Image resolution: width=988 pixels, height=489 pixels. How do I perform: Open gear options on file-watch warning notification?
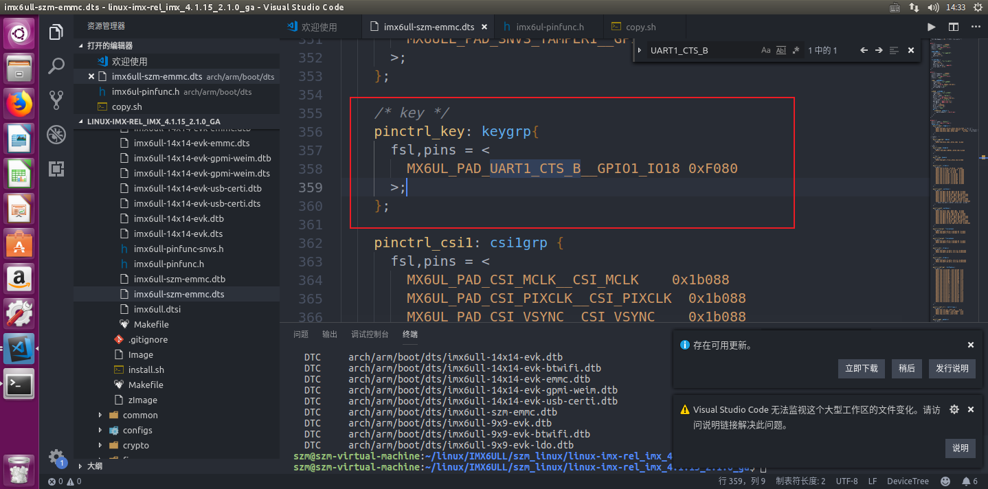[954, 409]
